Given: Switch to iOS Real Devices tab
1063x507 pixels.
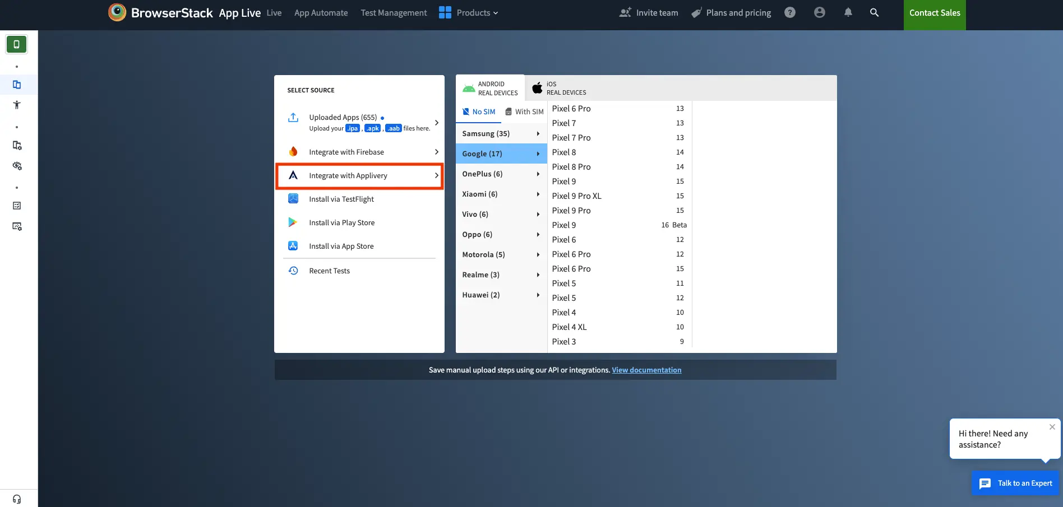Looking at the screenshot, I should click(x=560, y=88).
